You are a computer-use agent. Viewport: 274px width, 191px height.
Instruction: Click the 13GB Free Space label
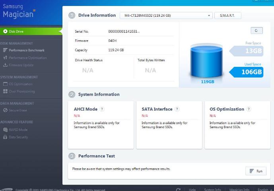tap(247, 51)
